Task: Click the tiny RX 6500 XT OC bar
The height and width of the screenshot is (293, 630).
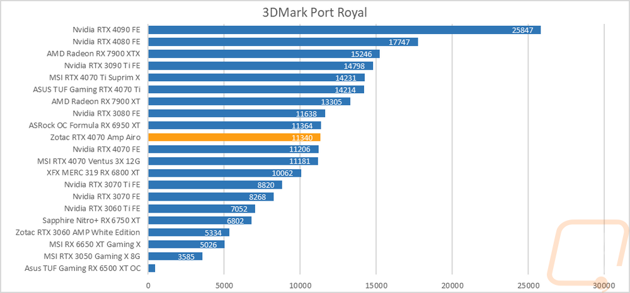Action: point(152,268)
